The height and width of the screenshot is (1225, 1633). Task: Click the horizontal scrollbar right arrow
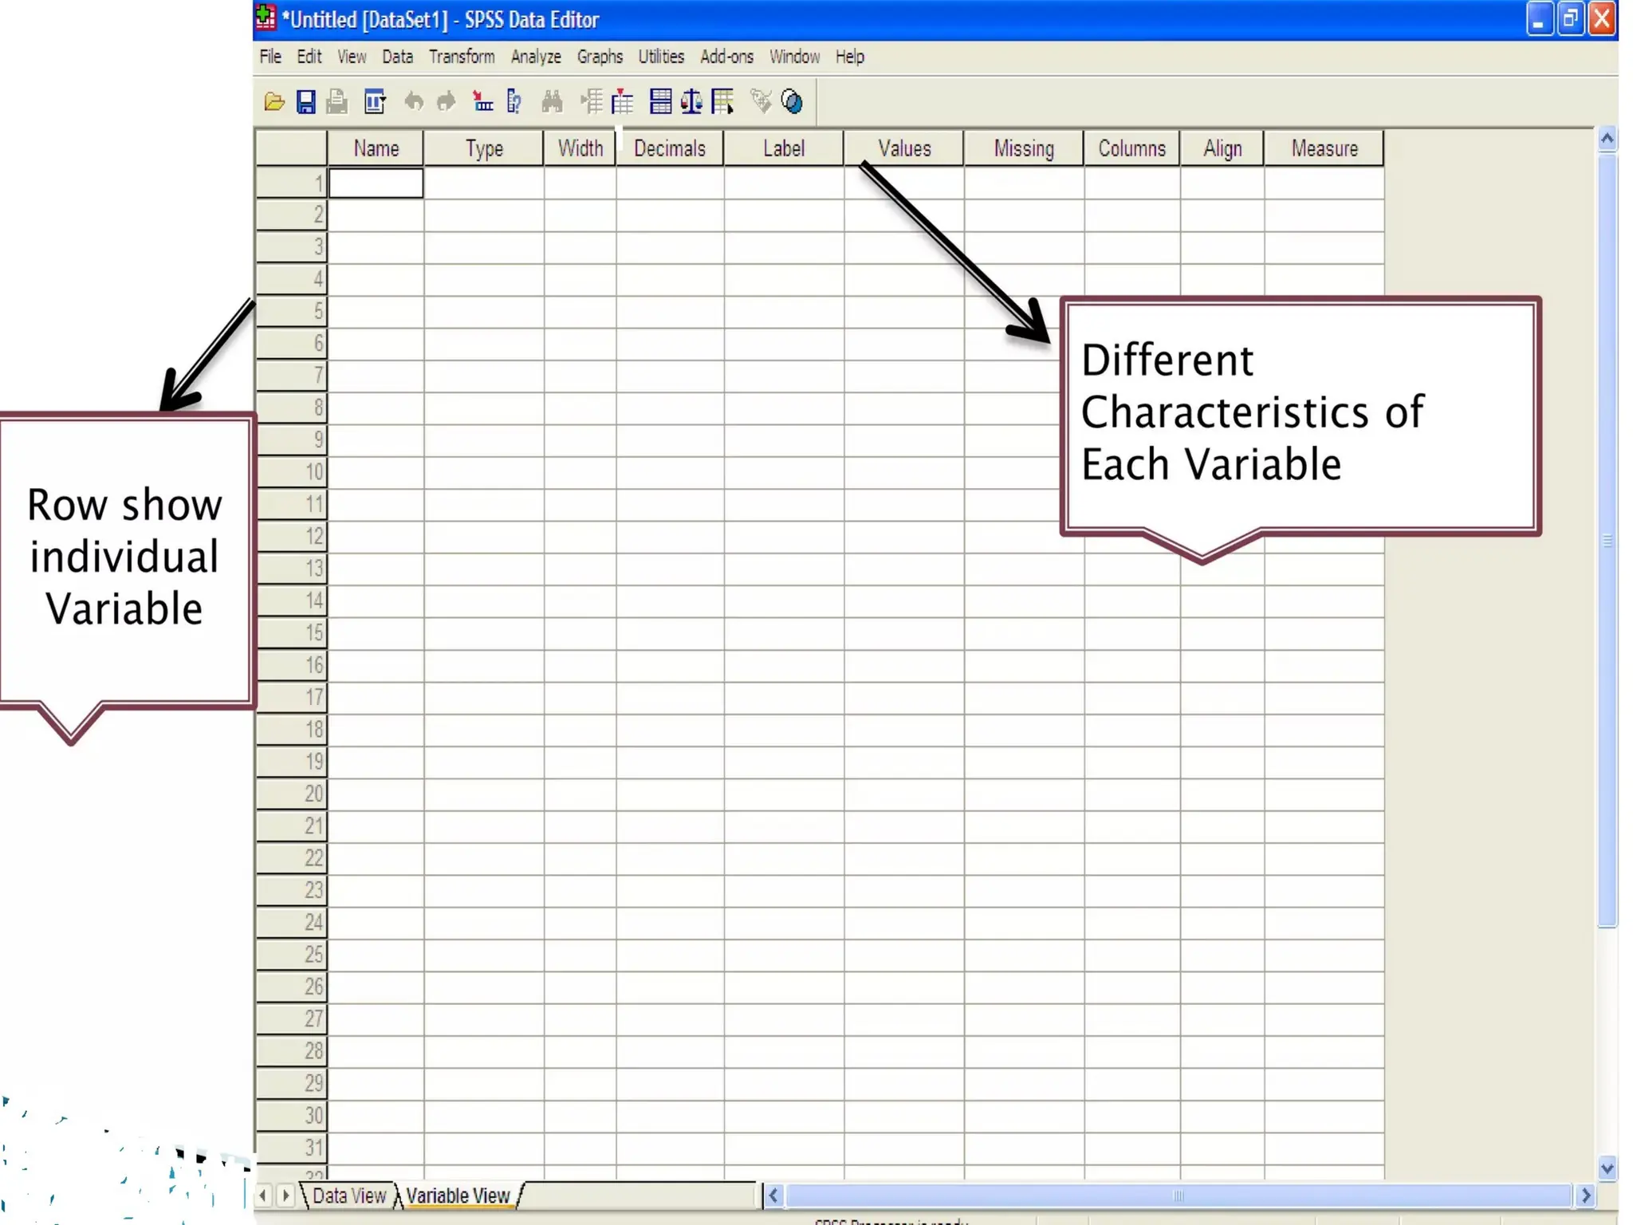coord(1585,1195)
